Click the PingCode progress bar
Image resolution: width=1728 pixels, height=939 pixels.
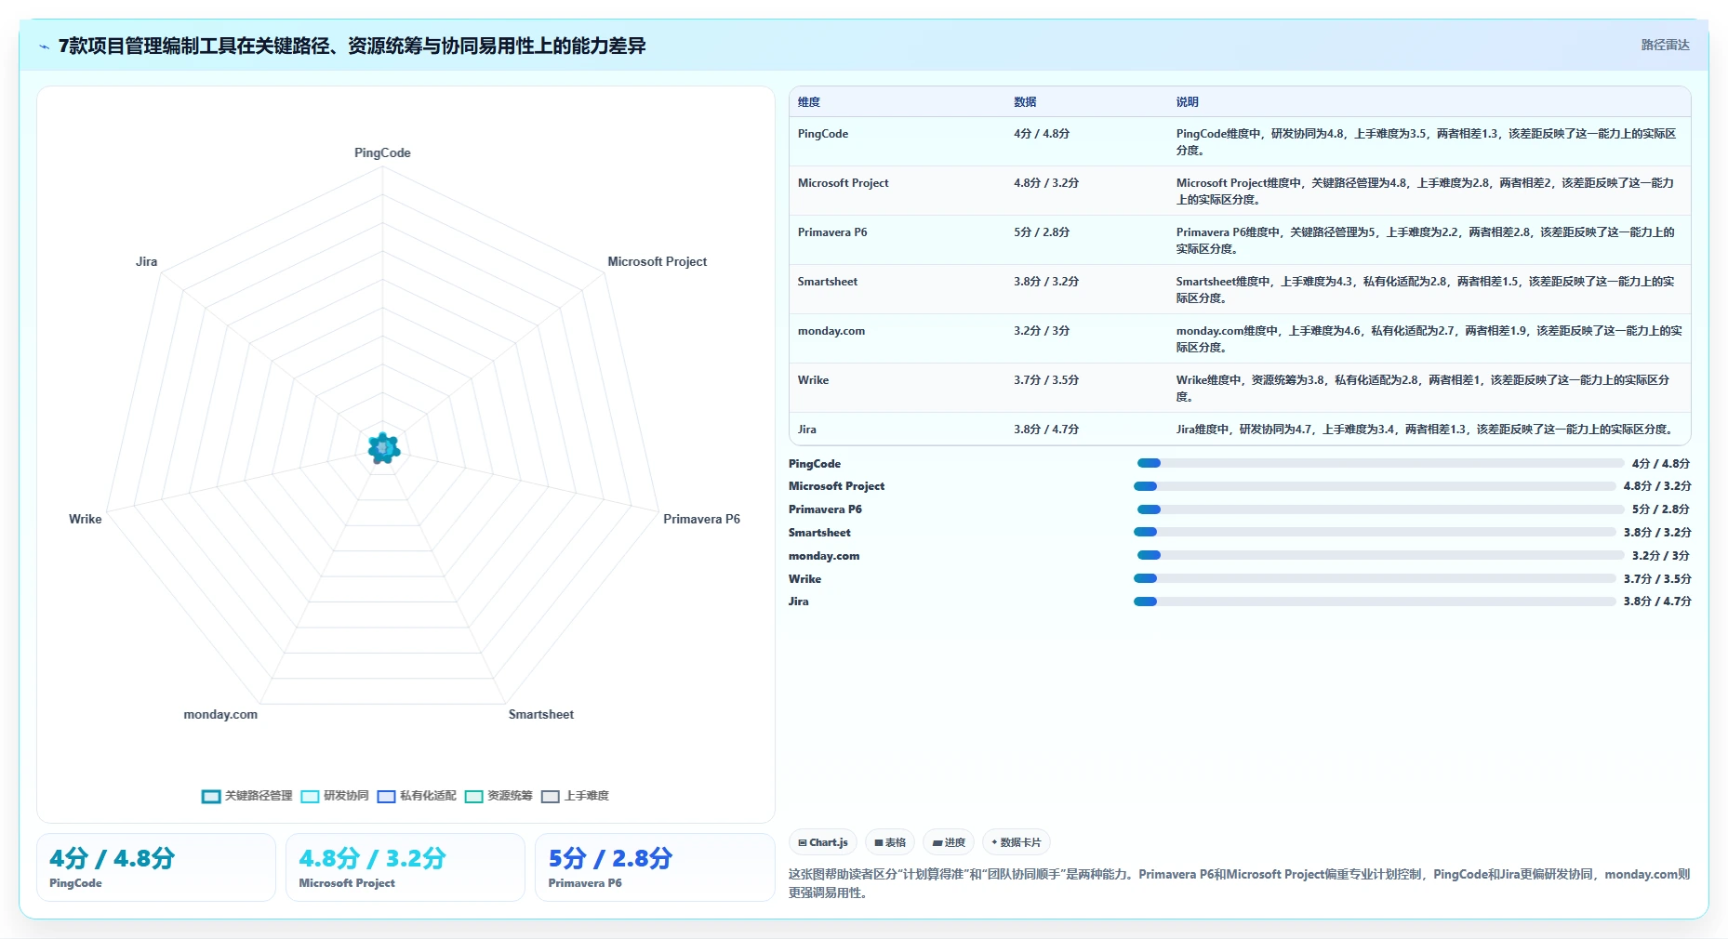(x=1380, y=463)
